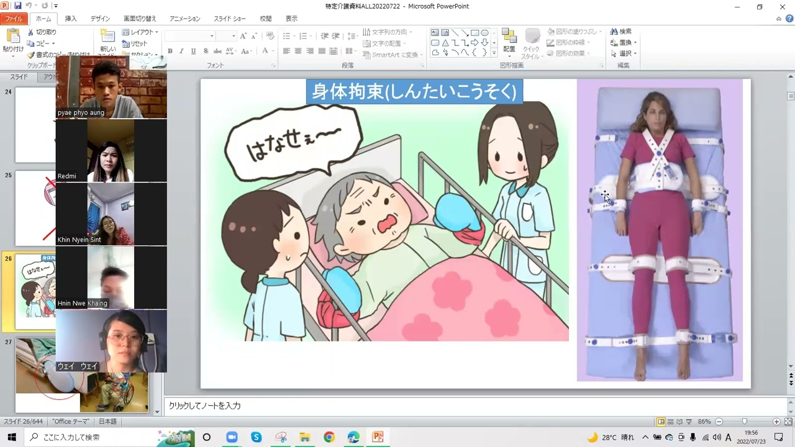Click the numbered list icon
795x447 pixels.
(x=303, y=36)
